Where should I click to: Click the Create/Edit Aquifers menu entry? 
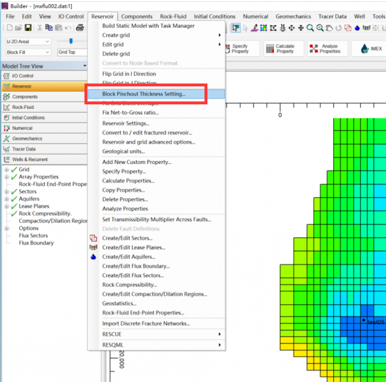(128, 257)
